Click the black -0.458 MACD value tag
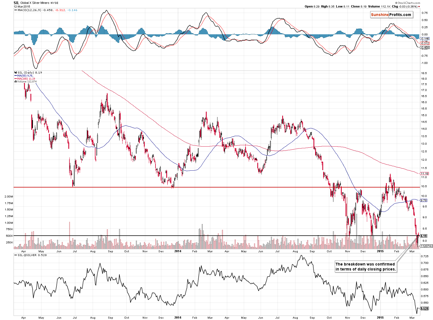Image resolution: width=433 pixels, height=320 pixels. pyautogui.click(x=425, y=48)
